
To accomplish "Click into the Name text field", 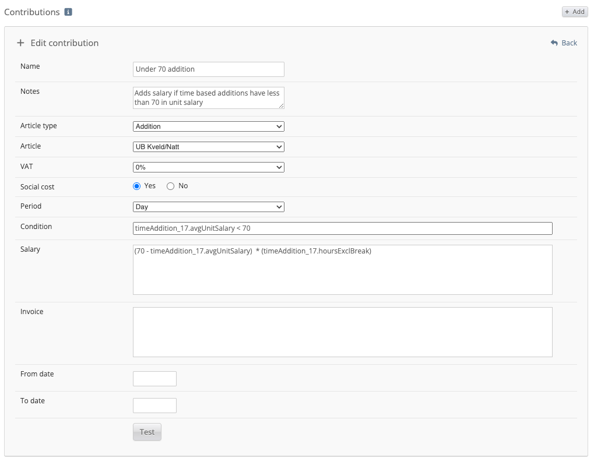I will coord(208,69).
